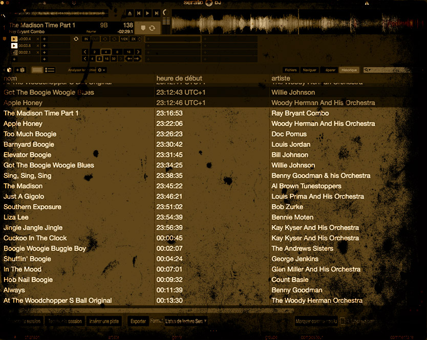This screenshot has width=427, height=340.
Task: Show longer auto-loop sizes with right arrow
Action: click(x=138, y=52)
